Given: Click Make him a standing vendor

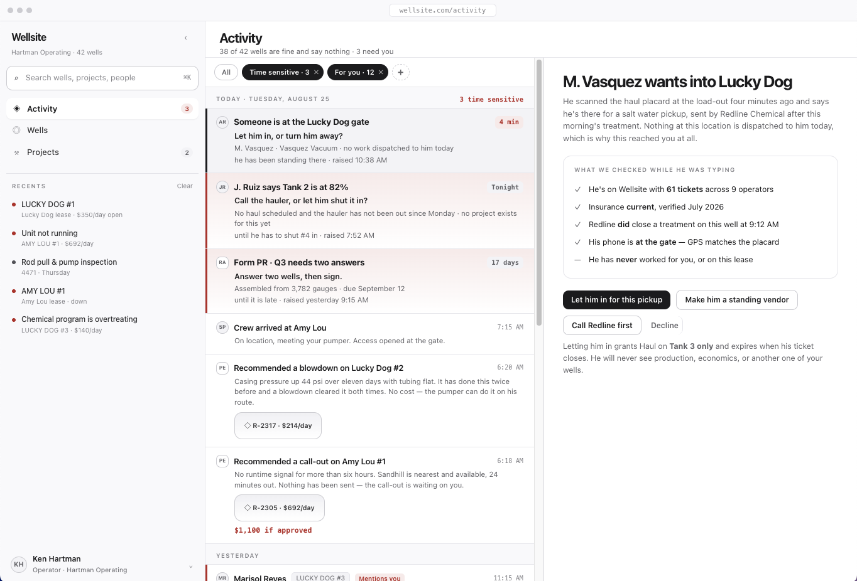Looking at the screenshot, I should click(737, 300).
